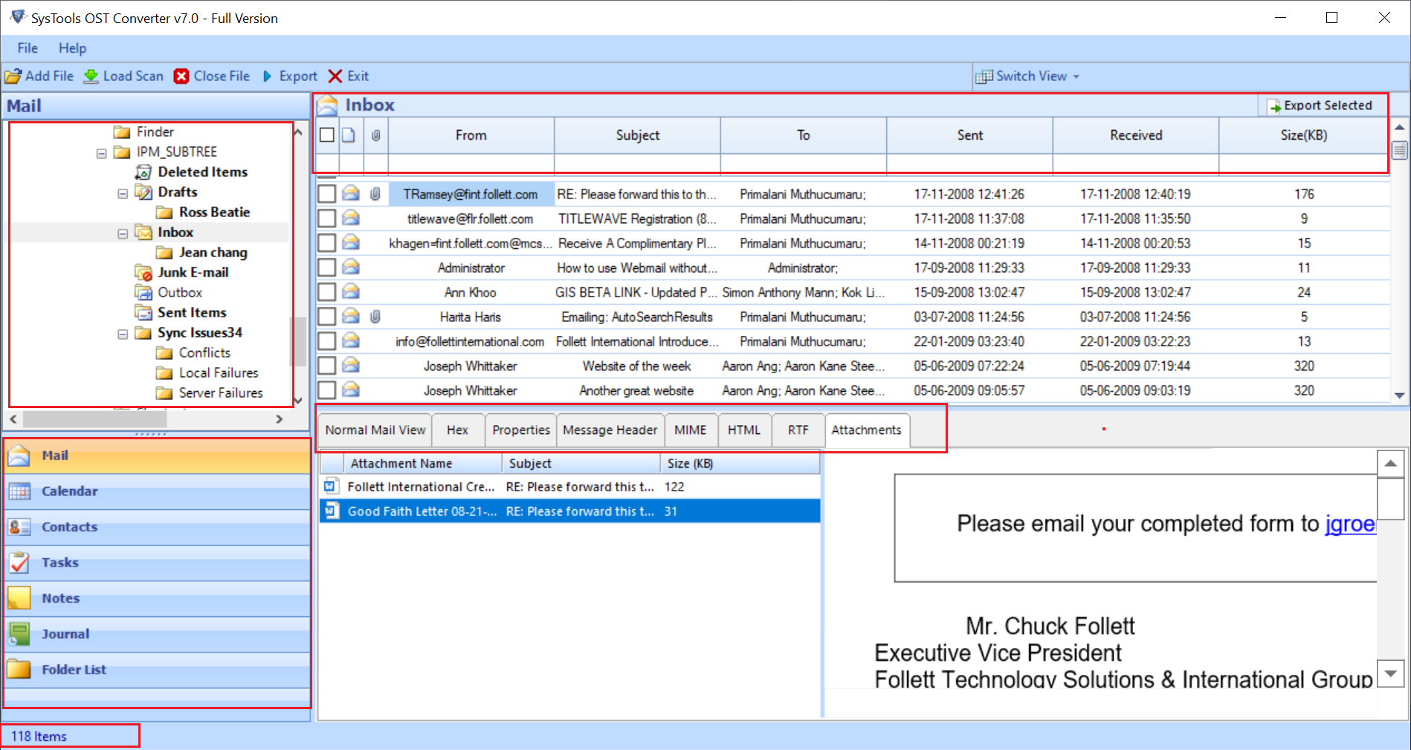Check the box for Ann Khoo email
The height and width of the screenshot is (750, 1411).
point(327,292)
